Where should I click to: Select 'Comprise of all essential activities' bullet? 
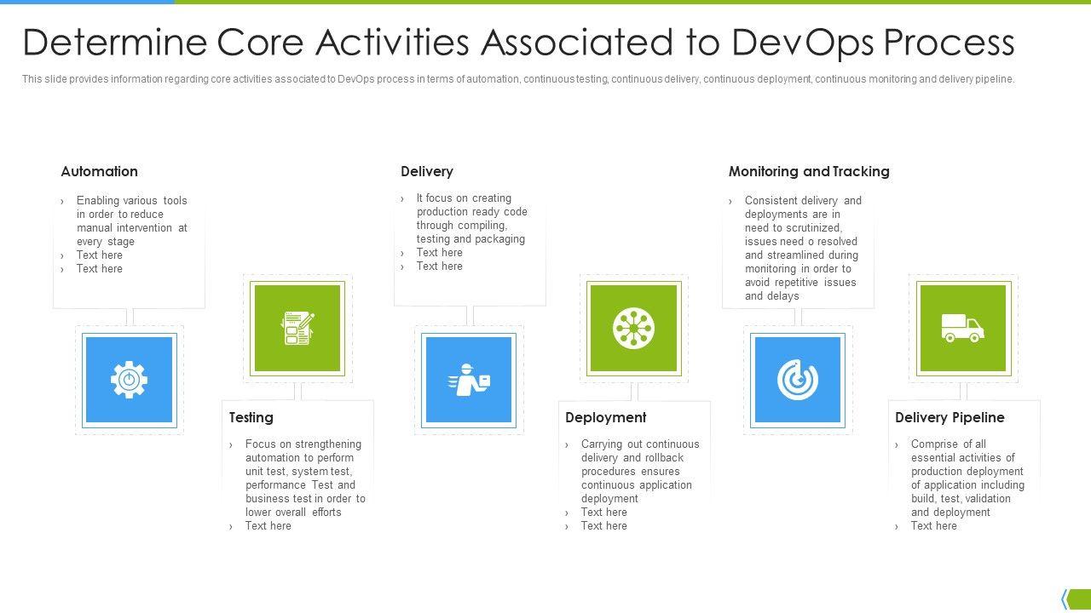pos(967,478)
